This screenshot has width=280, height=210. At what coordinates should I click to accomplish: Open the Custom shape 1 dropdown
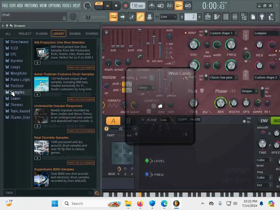(223, 33)
